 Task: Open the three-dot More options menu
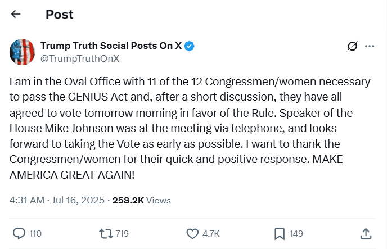370,46
